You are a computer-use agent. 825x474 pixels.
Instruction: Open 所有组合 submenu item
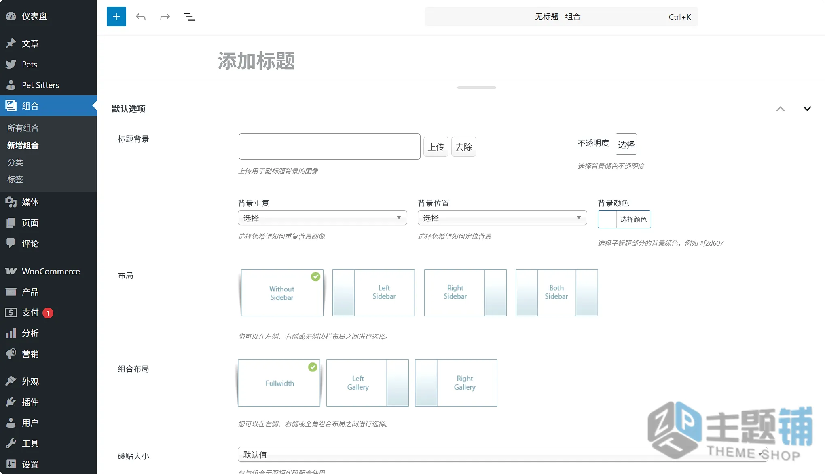point(23,128)
